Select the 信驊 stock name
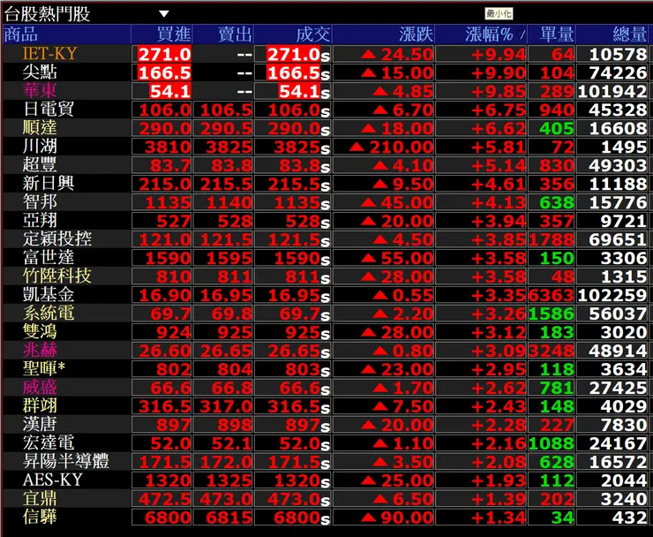653x537 pixels. point(40,517)
